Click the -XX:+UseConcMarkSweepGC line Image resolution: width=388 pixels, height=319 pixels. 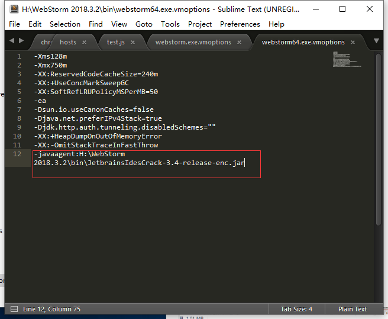(82, 83)
